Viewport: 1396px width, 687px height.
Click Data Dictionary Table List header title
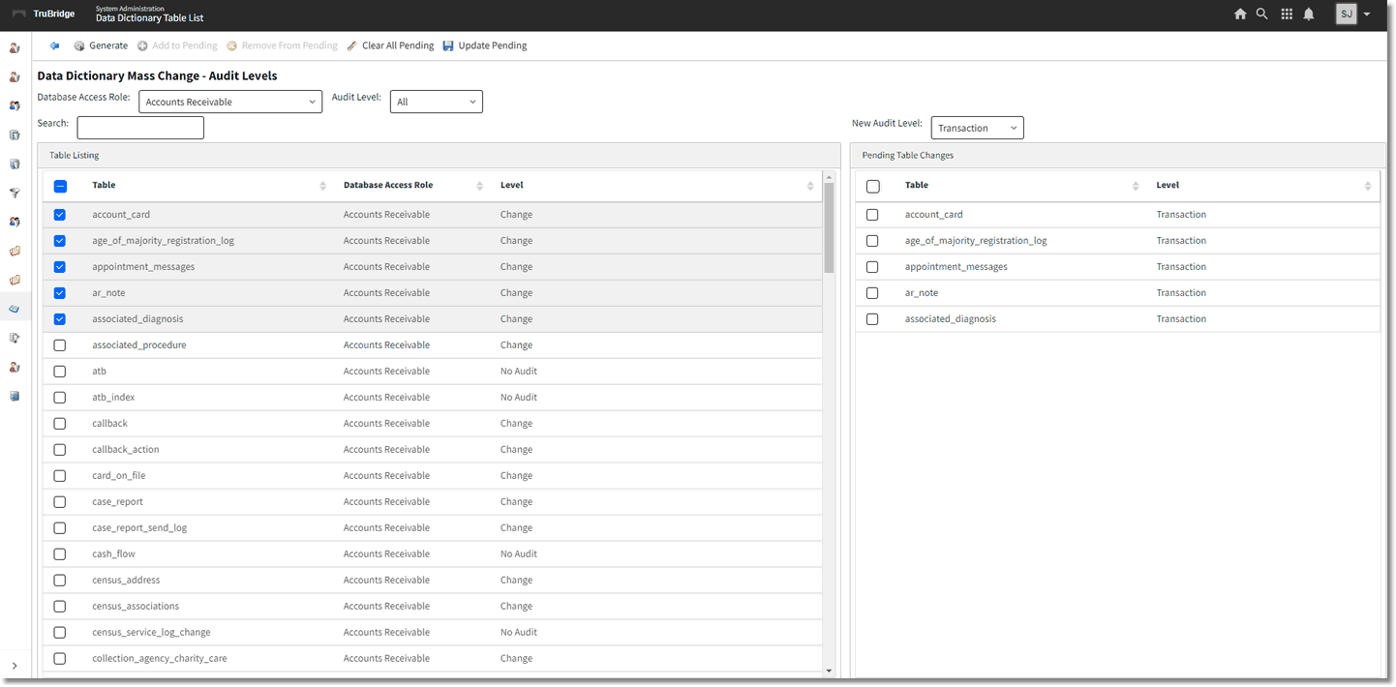click(150, 18)
